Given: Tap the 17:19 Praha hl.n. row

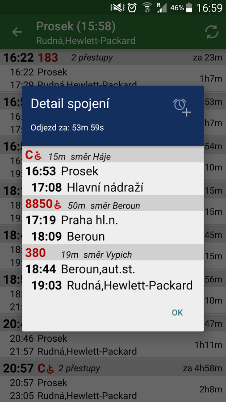Looking at the screenshot, I should click(113, 220).
